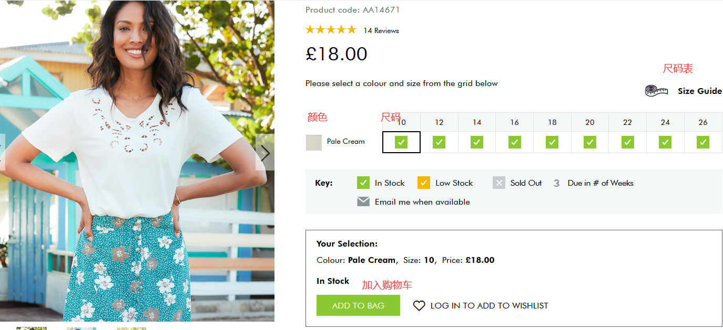The height and width of the screenshot is (330, 723).
Task: Click the next image arrow on photo
Action: click(x=265, y=153)
